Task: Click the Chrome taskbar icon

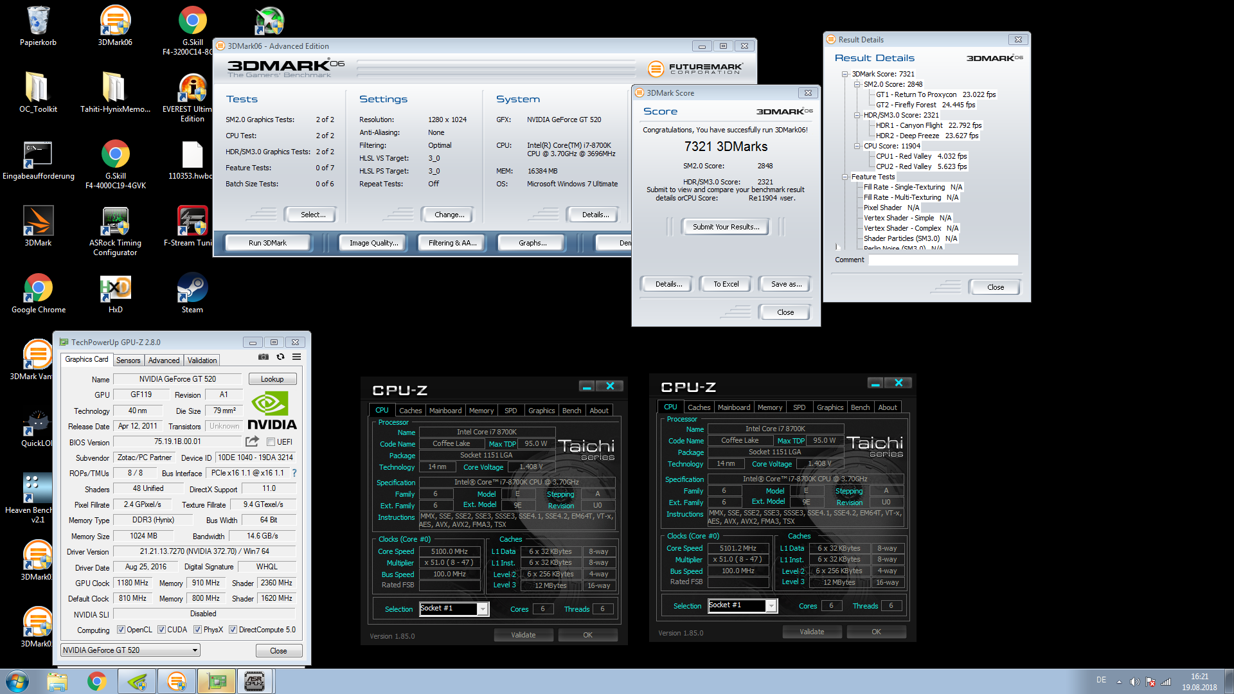Action: (x=97, y=681)
